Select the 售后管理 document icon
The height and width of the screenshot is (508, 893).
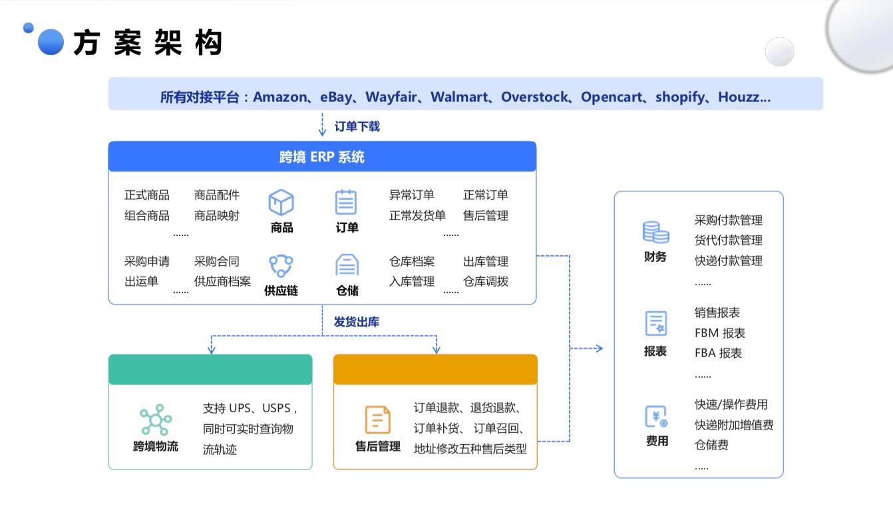(x=377, y=420)
